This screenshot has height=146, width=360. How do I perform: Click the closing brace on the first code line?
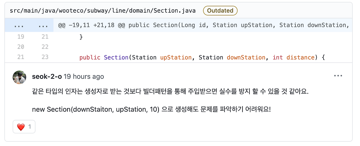(x=81, y=37)
